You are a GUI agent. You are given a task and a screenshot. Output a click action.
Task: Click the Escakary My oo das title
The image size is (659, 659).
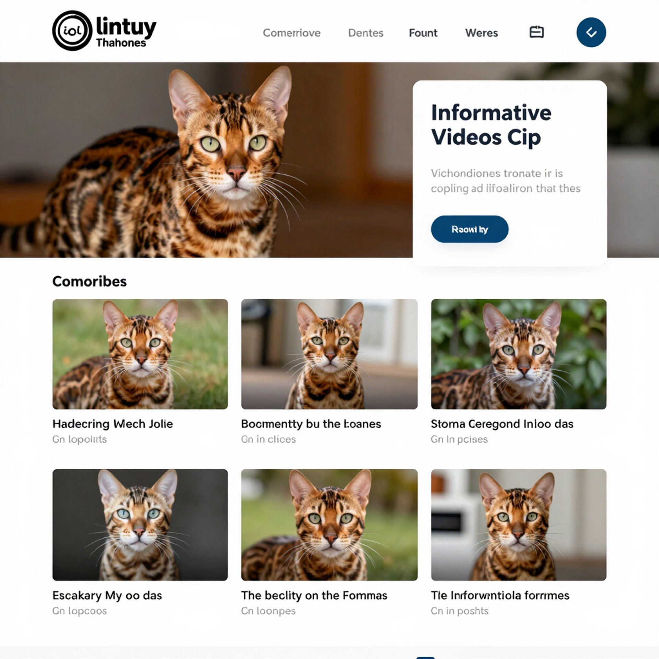tap(107, 596)
